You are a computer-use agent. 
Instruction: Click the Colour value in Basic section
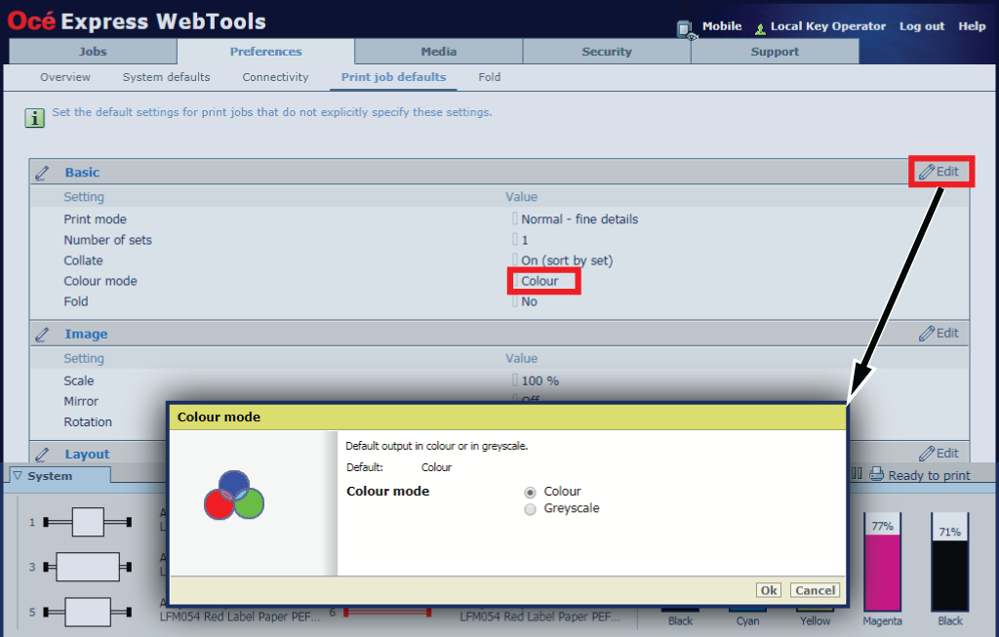[x=539, y=281]
